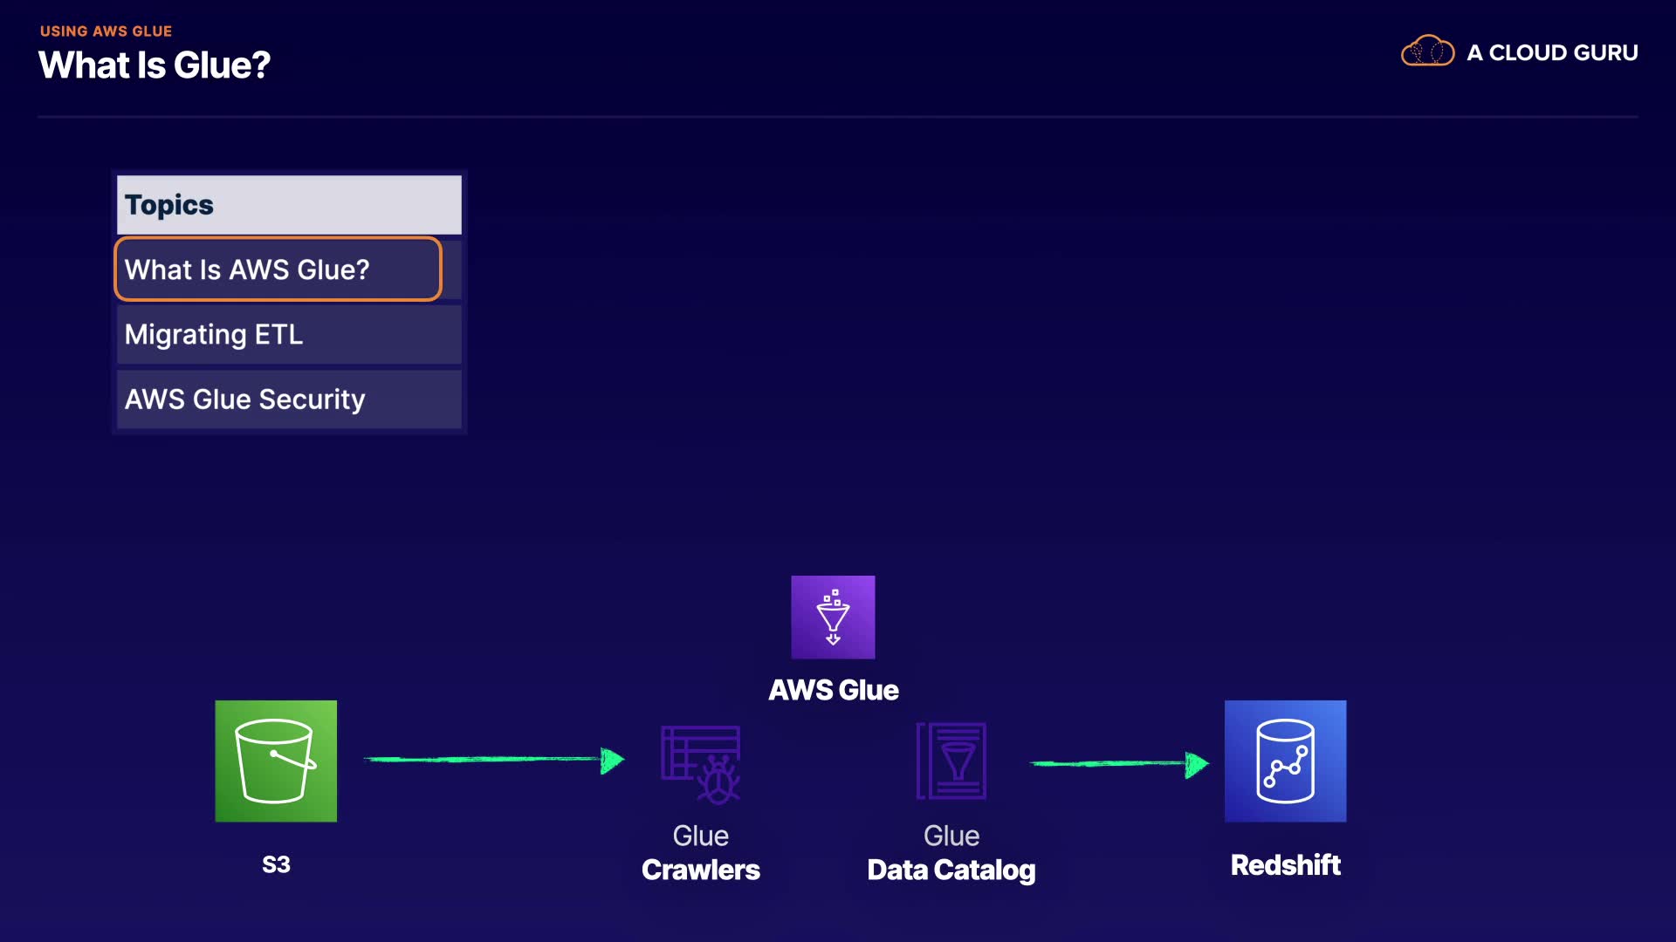Click the USING AWS GLUE section label
Viewport: 1676px width, 942px height.
(x=106, y=31)
